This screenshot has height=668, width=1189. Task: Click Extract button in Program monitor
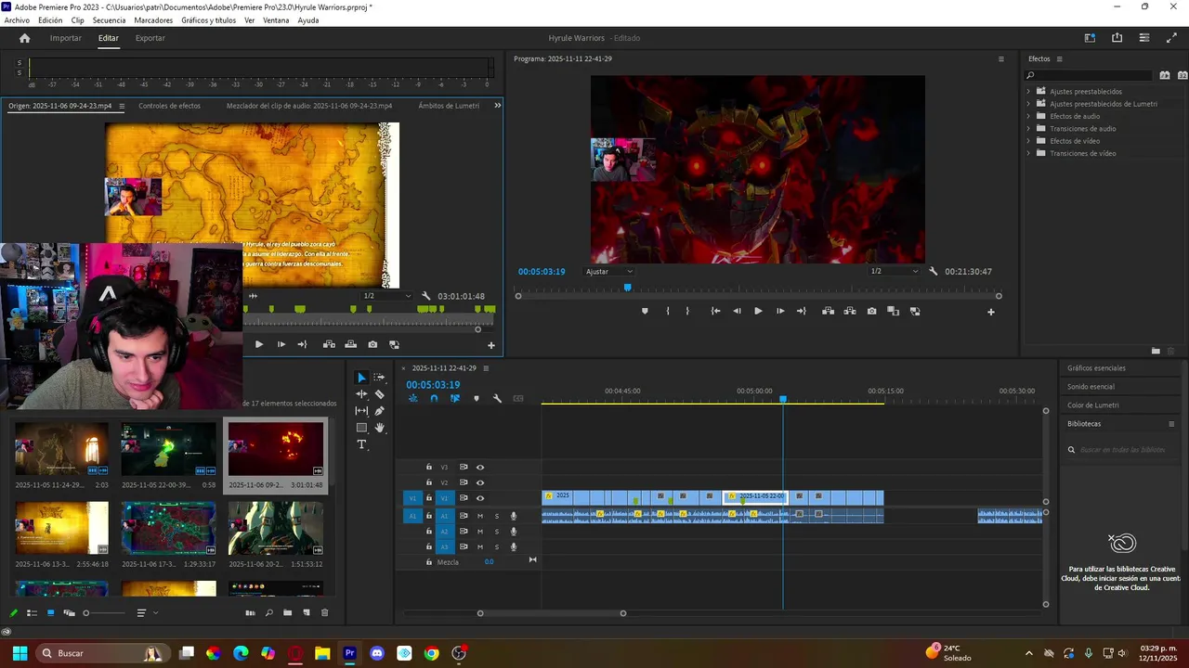tap(850, 311)
